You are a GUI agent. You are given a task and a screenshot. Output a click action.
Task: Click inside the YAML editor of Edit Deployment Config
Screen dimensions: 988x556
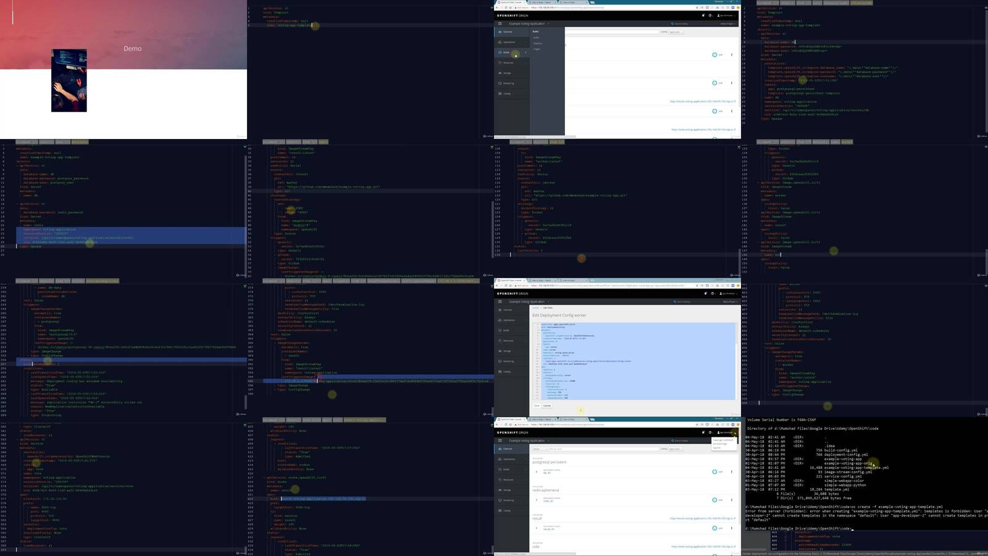tap(636, 360)
